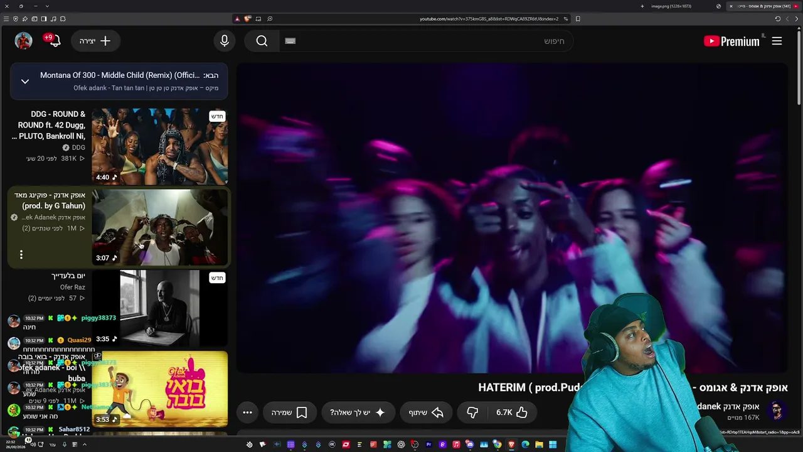Open the create button with plus sign

(95, 41)
